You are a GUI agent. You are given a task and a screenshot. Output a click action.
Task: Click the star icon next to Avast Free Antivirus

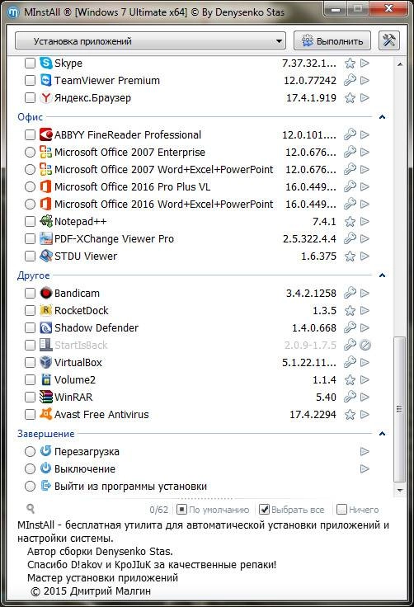pyautogui.click(x=350, y=415)
